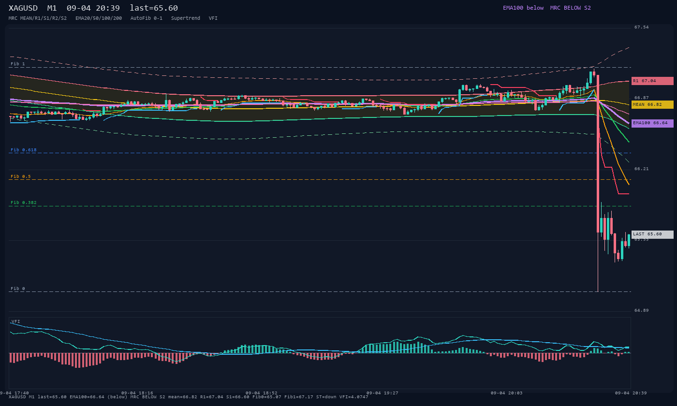This screenshot has width=677, height=406.
Task: Select the M1 timeframe label in the title
Action: [52, 8]
